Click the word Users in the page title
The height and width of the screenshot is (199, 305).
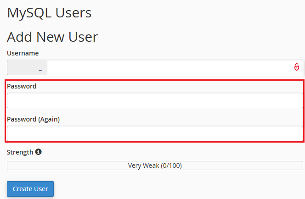point(73,13)
